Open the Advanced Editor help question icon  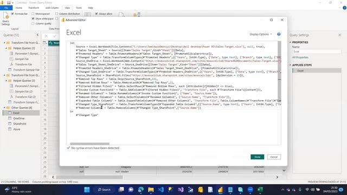279,34
